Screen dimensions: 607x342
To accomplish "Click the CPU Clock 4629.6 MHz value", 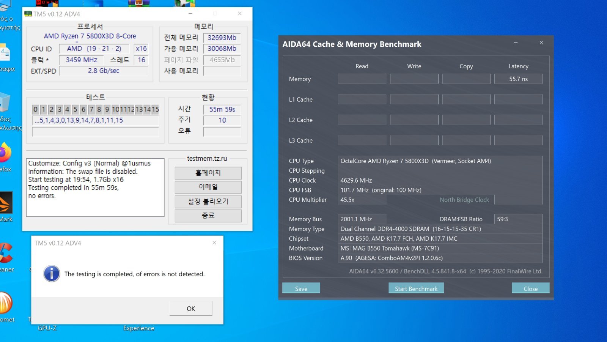I will pos(356,181).
